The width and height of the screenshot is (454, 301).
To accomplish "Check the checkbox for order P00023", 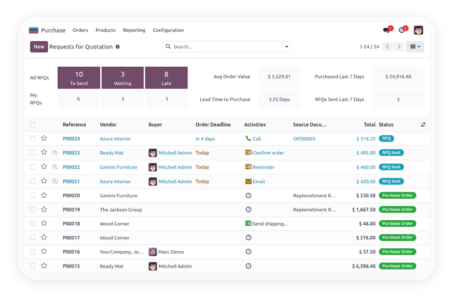I will pos(33,153).
